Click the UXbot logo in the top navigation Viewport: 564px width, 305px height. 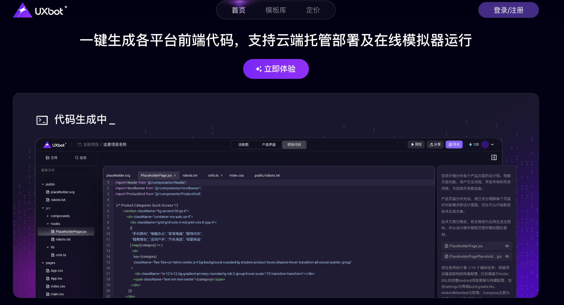[40, 10]
